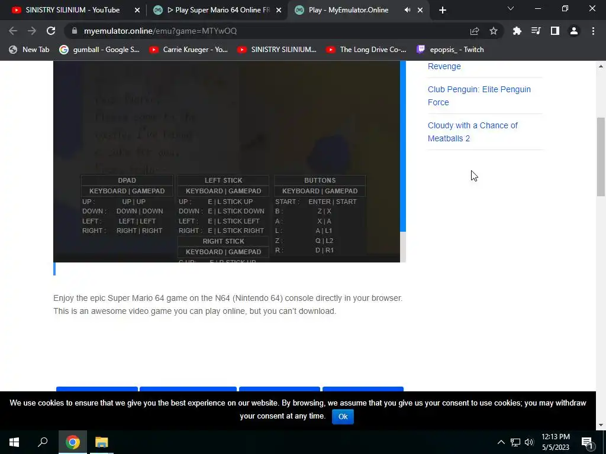
Task: Show hidden system tray icons
Action: click(x=501, y=442)
